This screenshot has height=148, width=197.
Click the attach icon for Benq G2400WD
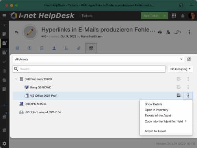tap(178, 87)
